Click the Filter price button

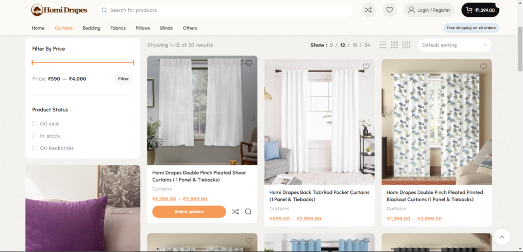click(123, 79)
